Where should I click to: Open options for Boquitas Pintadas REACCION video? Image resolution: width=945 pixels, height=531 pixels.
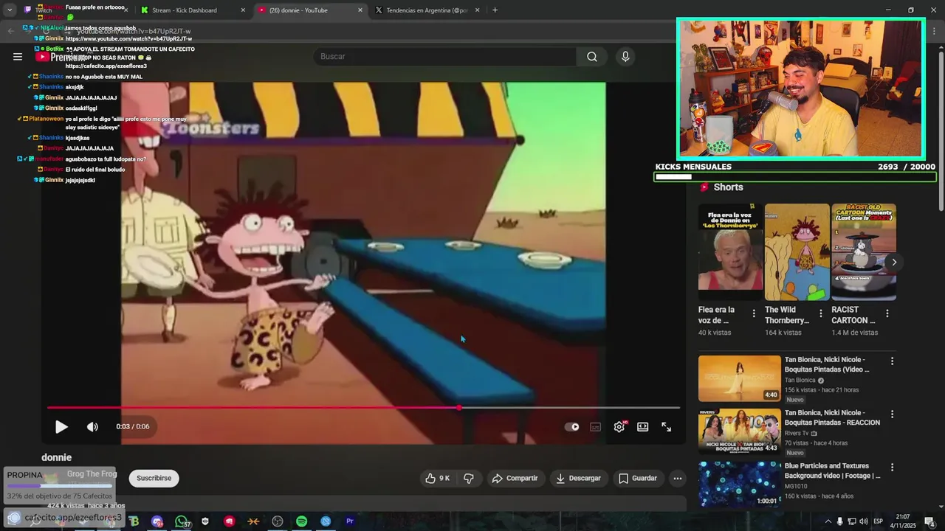[892, 414]
